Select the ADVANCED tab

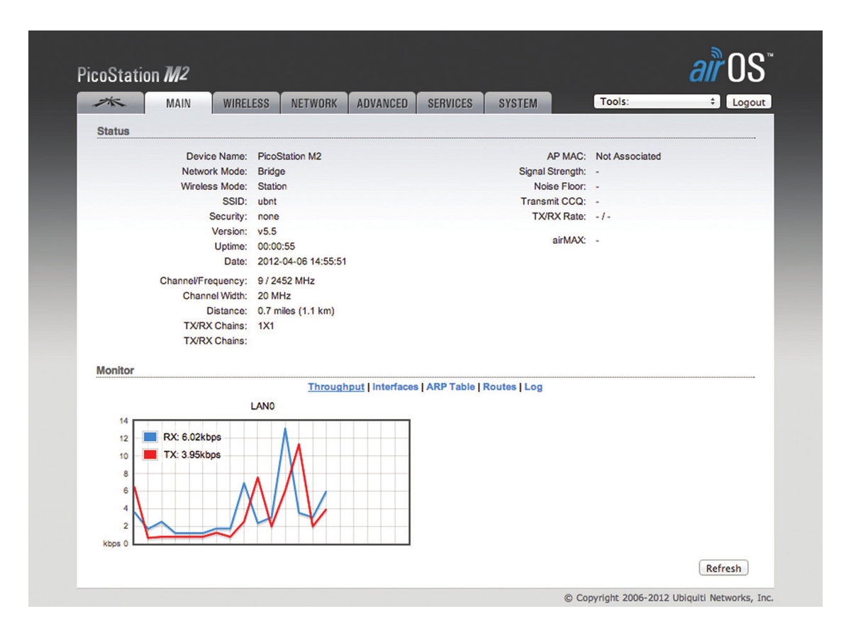(382, 103)
